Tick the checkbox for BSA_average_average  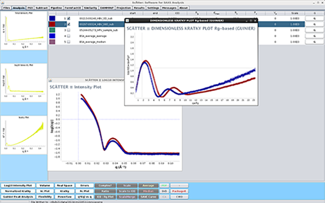[x=69, y=36]
